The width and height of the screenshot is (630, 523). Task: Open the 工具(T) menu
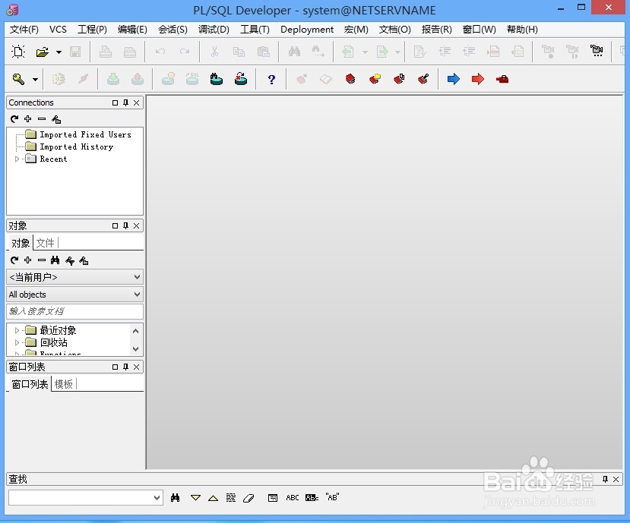tap(255, 30)
